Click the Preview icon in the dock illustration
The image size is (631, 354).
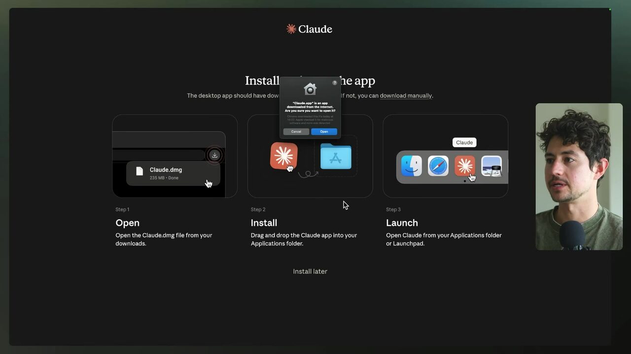click(491, 166)
